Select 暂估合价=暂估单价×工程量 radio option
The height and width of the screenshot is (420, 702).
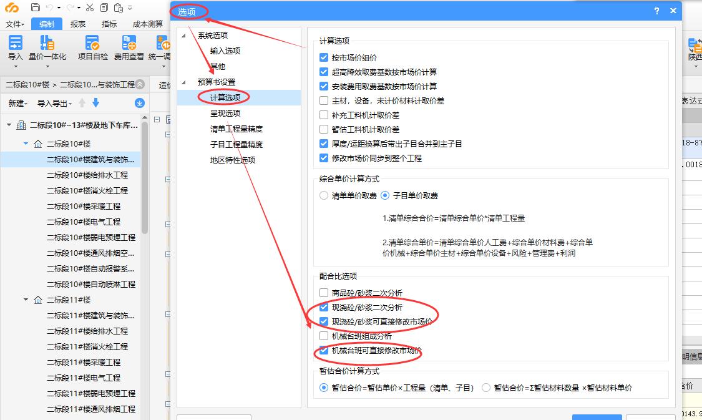tap(324, 388)
